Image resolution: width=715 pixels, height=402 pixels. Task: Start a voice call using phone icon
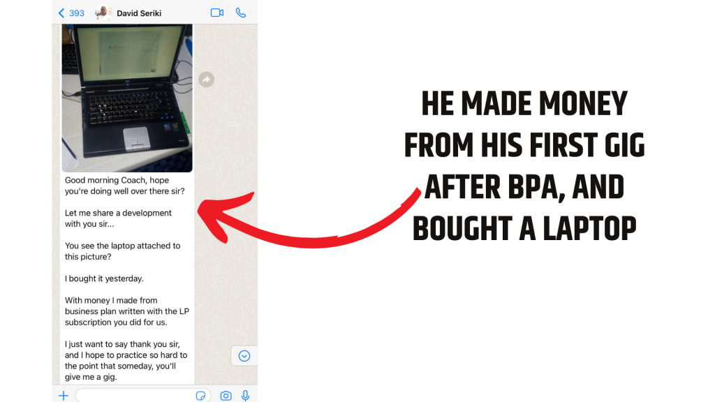(241, 13)
